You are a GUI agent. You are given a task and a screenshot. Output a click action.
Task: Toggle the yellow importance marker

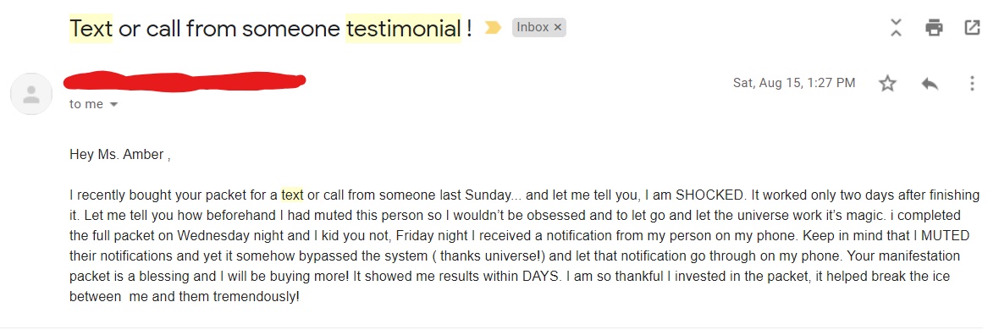(493, 28)
